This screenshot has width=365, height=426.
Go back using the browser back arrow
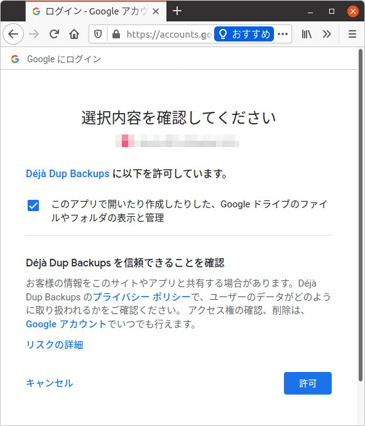13,34
